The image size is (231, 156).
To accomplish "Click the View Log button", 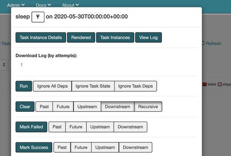I will click(148, 37).
